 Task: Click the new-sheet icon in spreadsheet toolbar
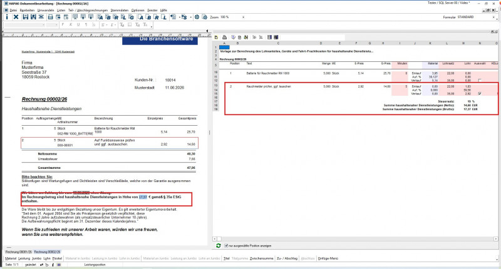tap(216, 38)
